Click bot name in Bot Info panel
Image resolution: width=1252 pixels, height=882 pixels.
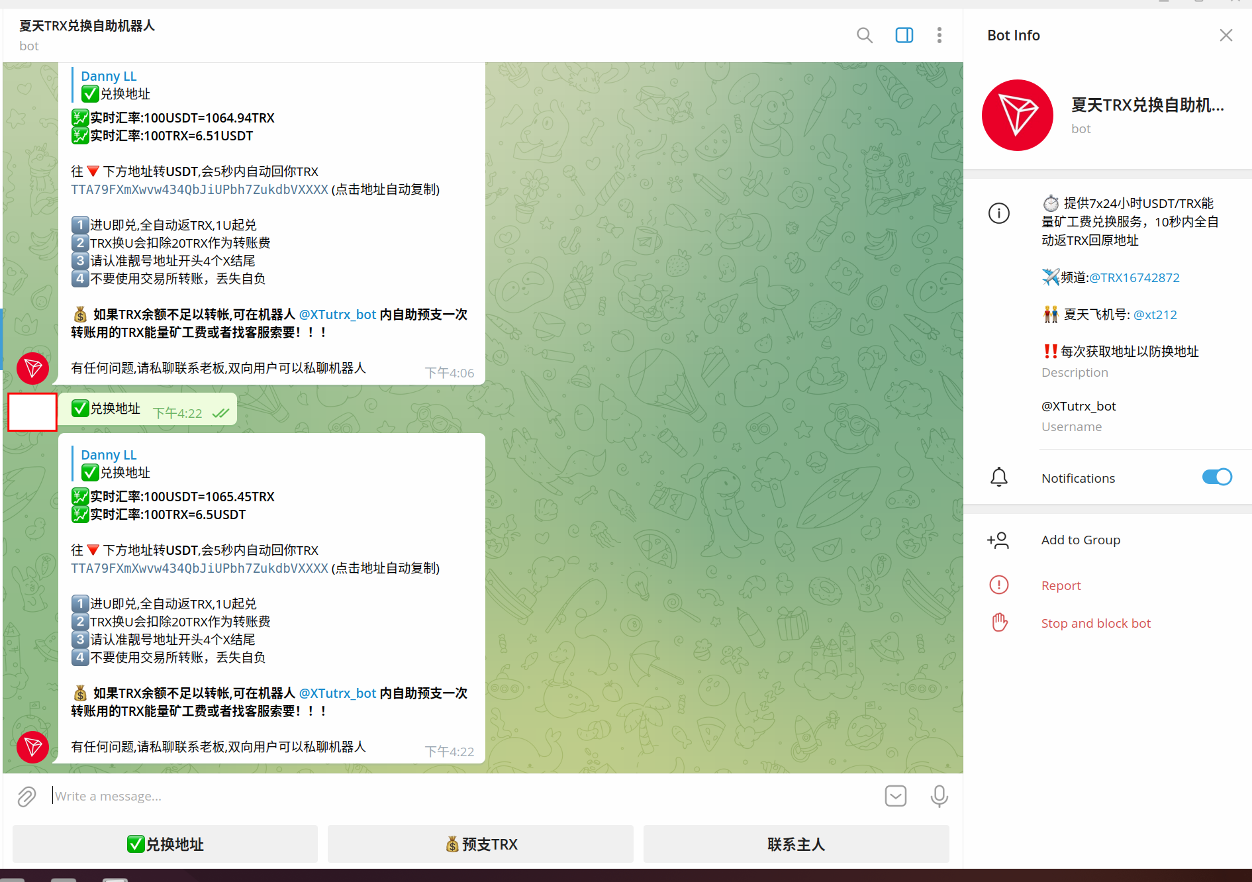click(x=1147, y=105)
